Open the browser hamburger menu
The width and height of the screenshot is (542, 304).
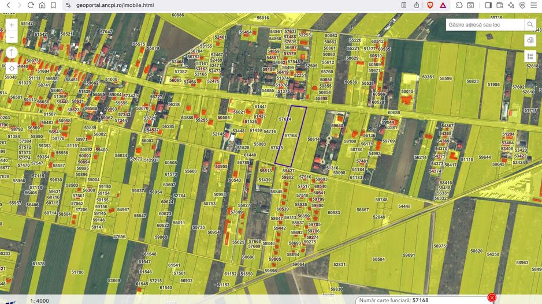click(x=534, y=5)
